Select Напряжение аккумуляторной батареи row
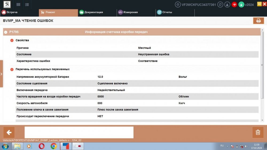 (x=137, y=77)
